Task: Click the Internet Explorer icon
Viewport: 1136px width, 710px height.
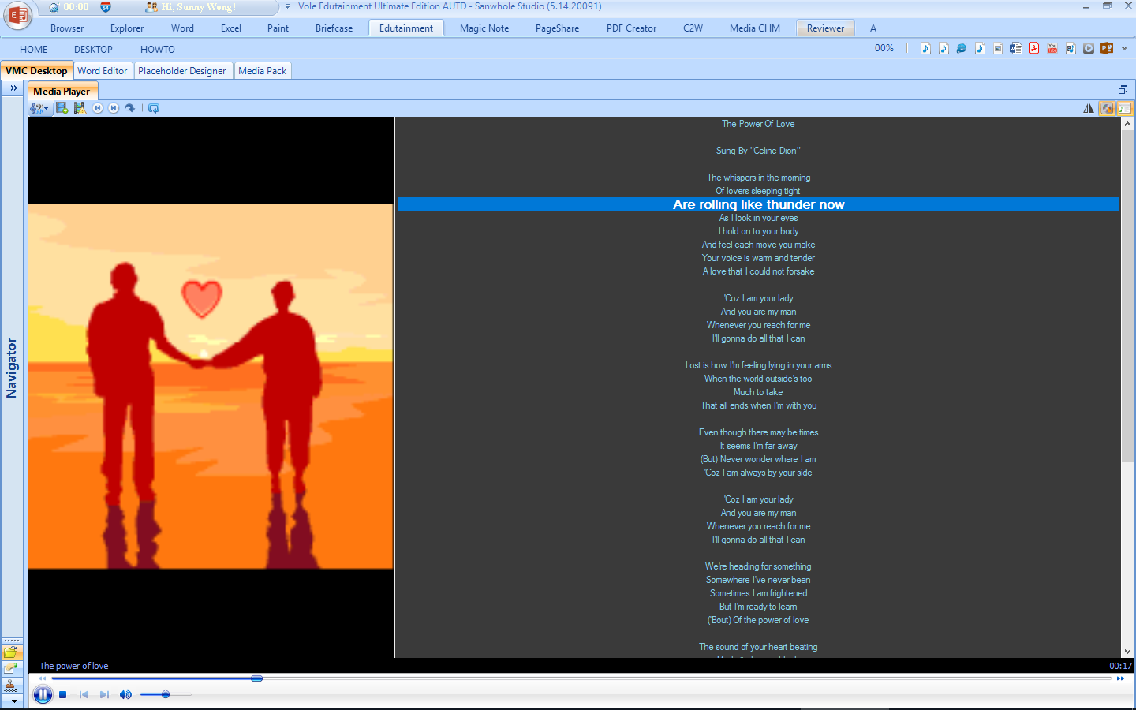Action: pyautogui.click(x=961, y=48)
